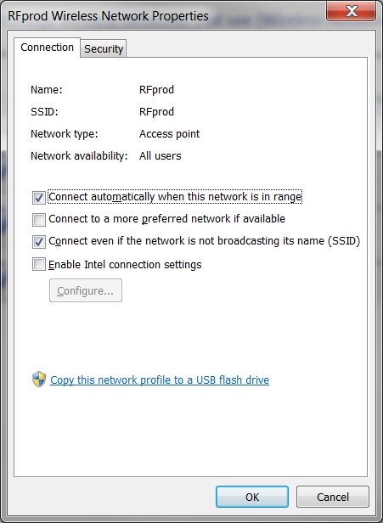Screen dimensions: 383x523
Task: Toggle Connect automatically when network in range
Action: (x=39, y=198)
